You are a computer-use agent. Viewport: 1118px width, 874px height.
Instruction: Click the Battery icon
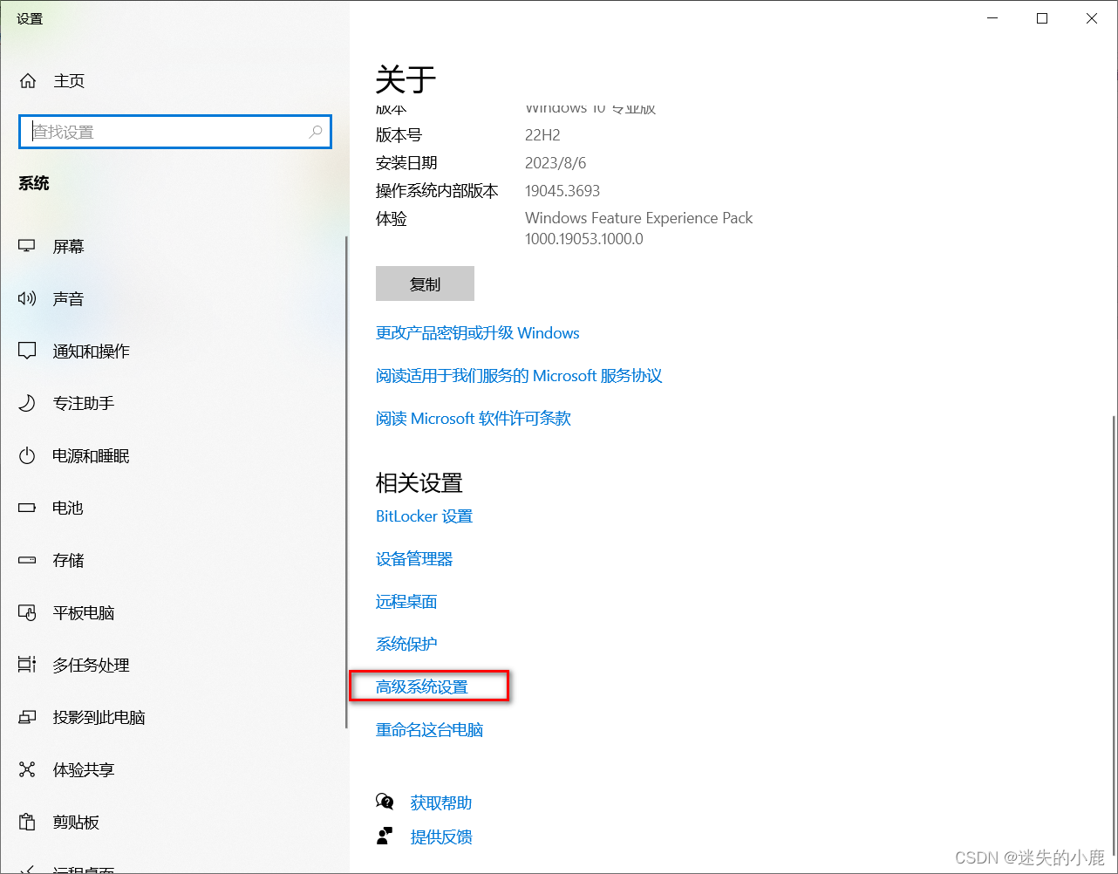point(27,508)
